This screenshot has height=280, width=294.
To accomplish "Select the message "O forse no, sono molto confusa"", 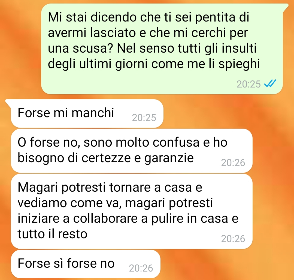I will pyautogui.click(x=132, y=151).
